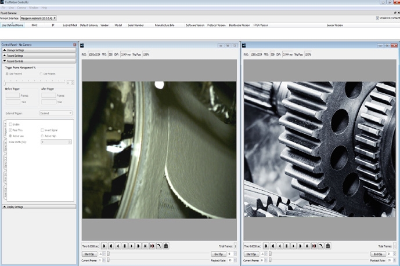The height and width of the screenshot is (266, 400).
Task: Select Use Frames radio button
Action: 41,74
